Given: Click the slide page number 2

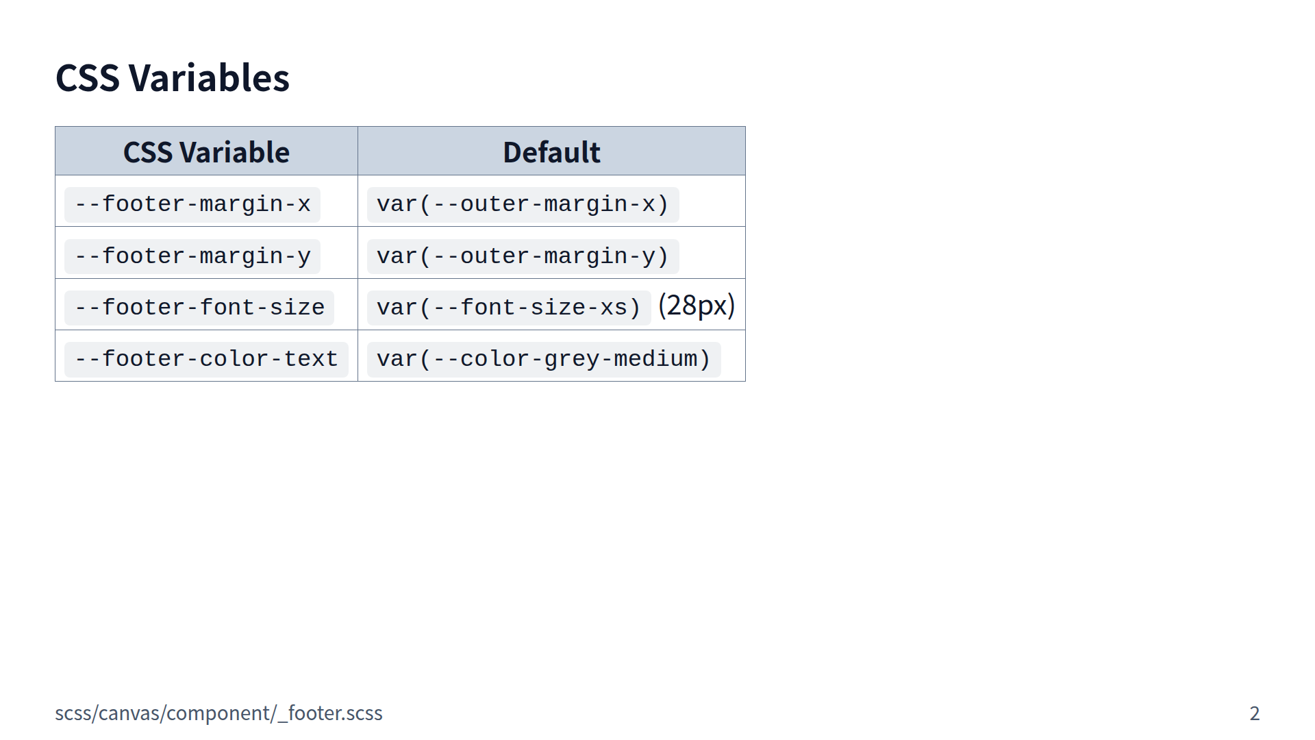Looking at the screenshot, I should (1254, 713).
